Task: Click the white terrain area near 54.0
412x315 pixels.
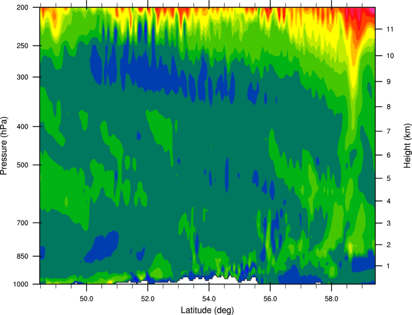Action: pyautogui.click(x=218, y=280)
